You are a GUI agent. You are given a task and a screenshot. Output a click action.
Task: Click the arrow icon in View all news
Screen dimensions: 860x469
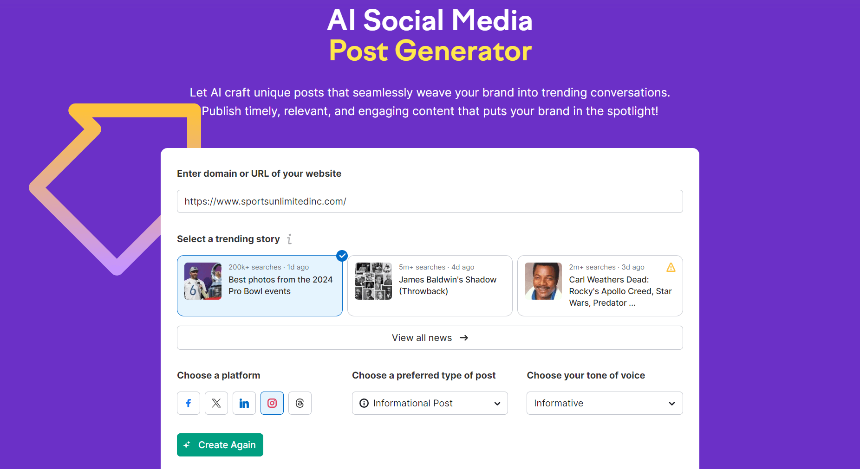click(x=464, y=338)
